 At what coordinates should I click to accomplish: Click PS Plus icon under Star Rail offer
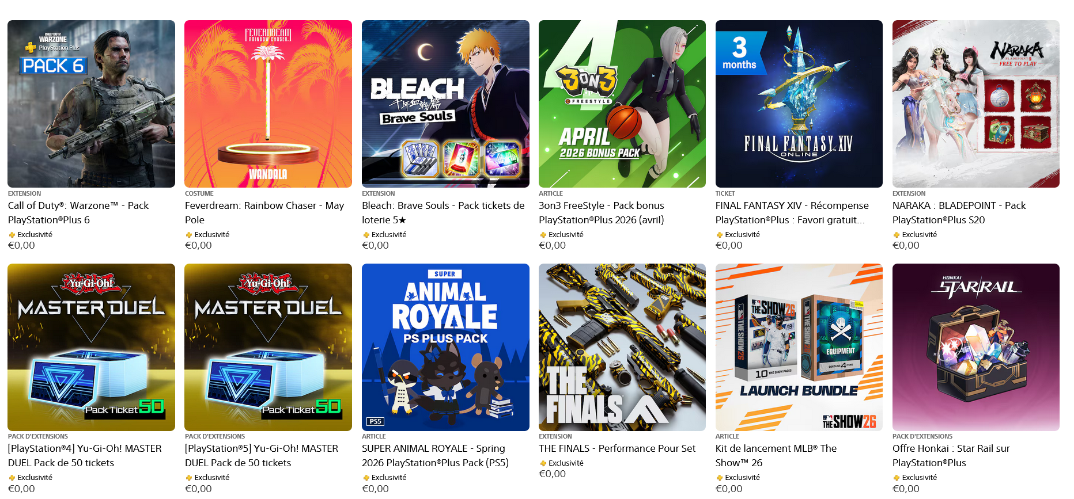[x=897, y=478]
